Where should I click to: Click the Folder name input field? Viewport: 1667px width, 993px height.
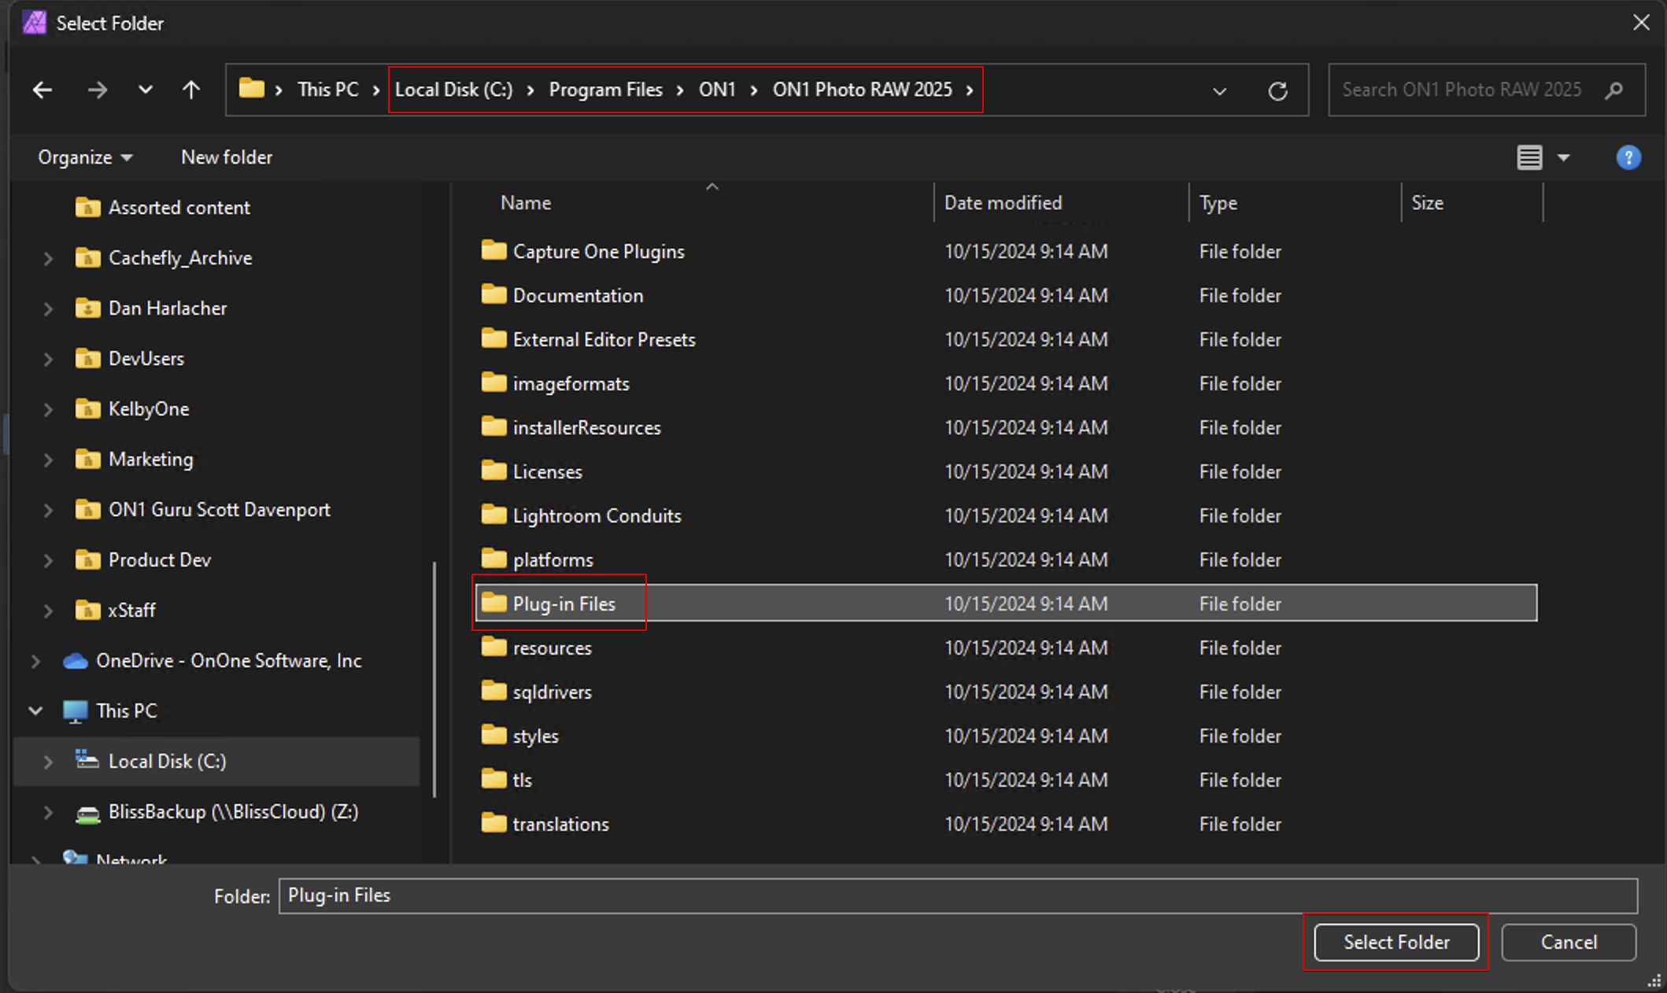point(957,895)
